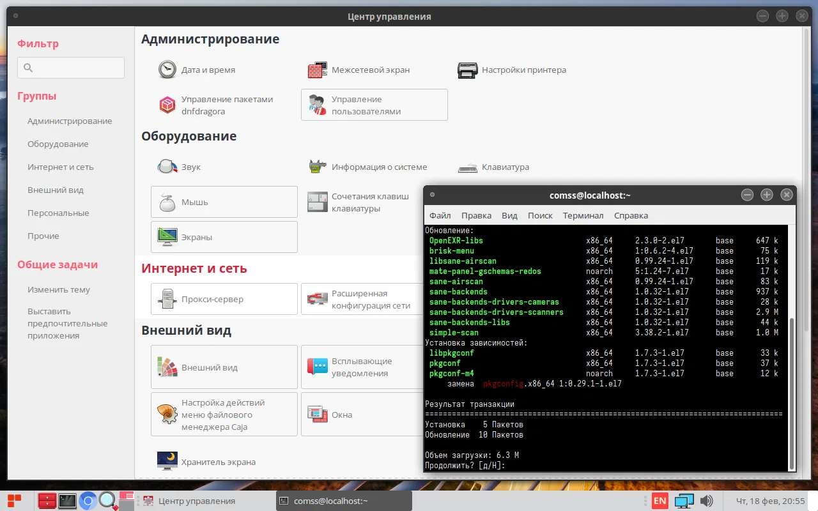Click Выставить предпочтительные приложения common task

tap(68, 323)
